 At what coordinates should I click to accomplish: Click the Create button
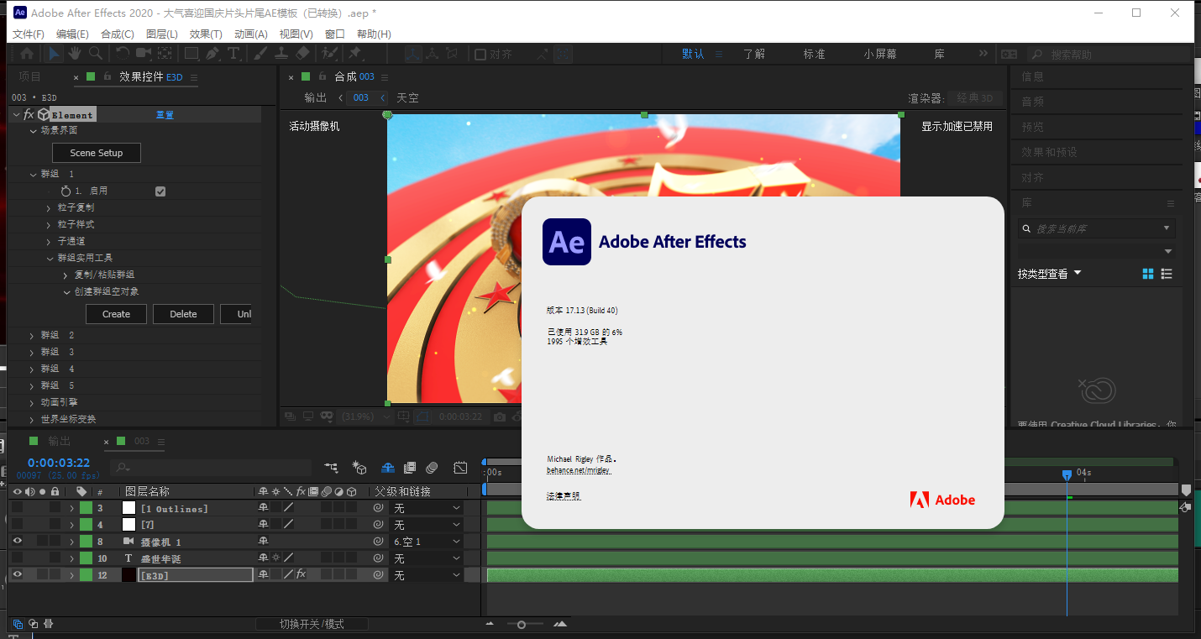116,314
